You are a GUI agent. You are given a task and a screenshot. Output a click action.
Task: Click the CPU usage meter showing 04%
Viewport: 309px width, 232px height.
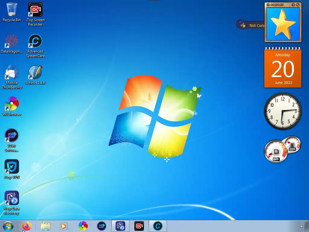click(x=276, y=152)
